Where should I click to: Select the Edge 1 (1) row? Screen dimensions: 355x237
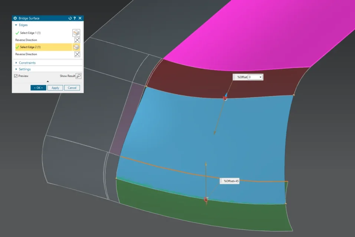[x=43, y=33]
